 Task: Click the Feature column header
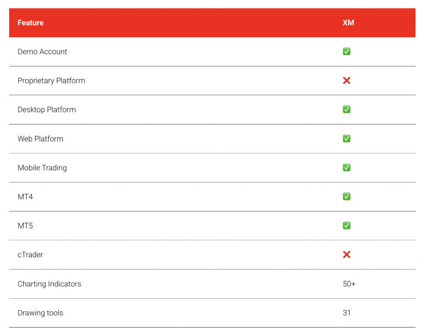[31, 23]
